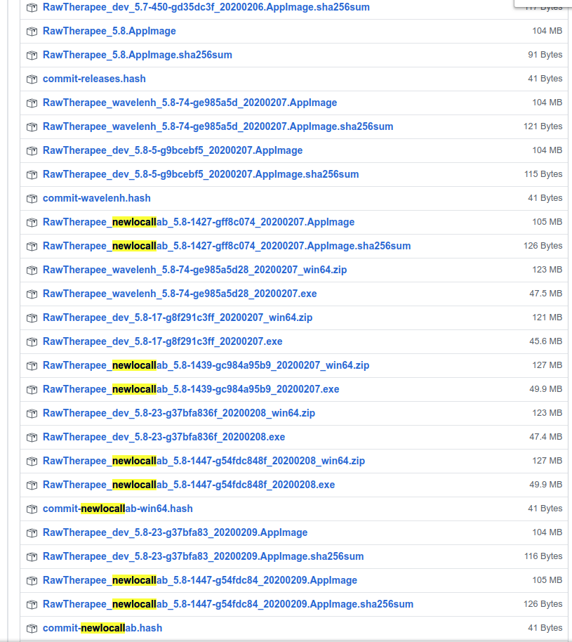Image resolution: width=572 pixels, height=642 pixels.
Task: Download RawTherapee_dev_5.8-23-g37bfa836f_20200208.exe
Action: 164,437
